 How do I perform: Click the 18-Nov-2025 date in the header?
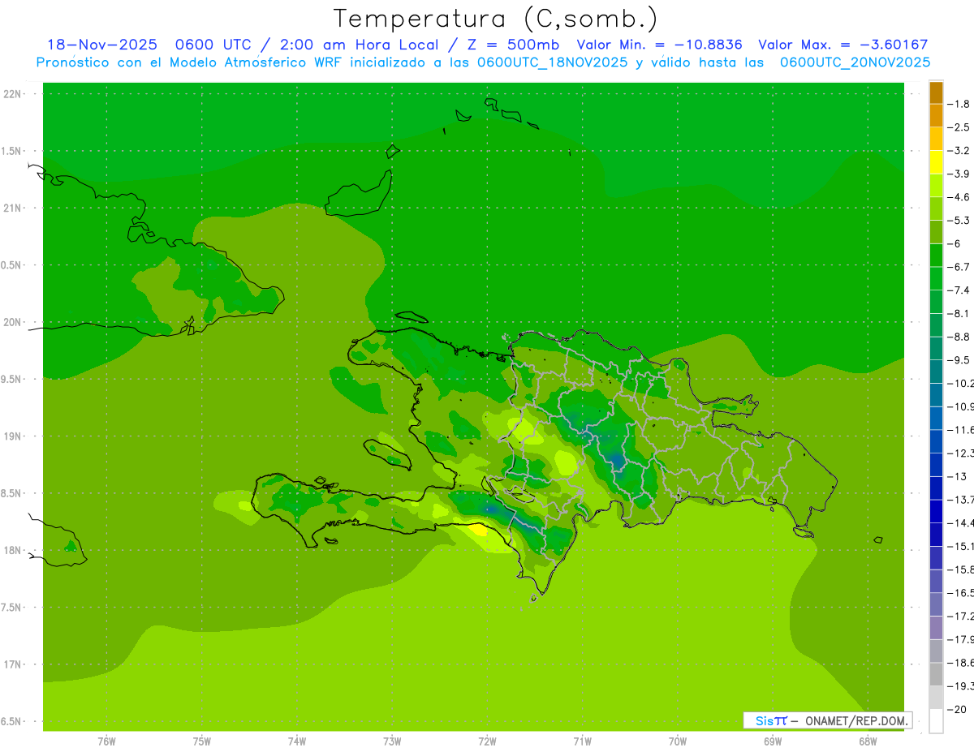[x=102, y=45]
